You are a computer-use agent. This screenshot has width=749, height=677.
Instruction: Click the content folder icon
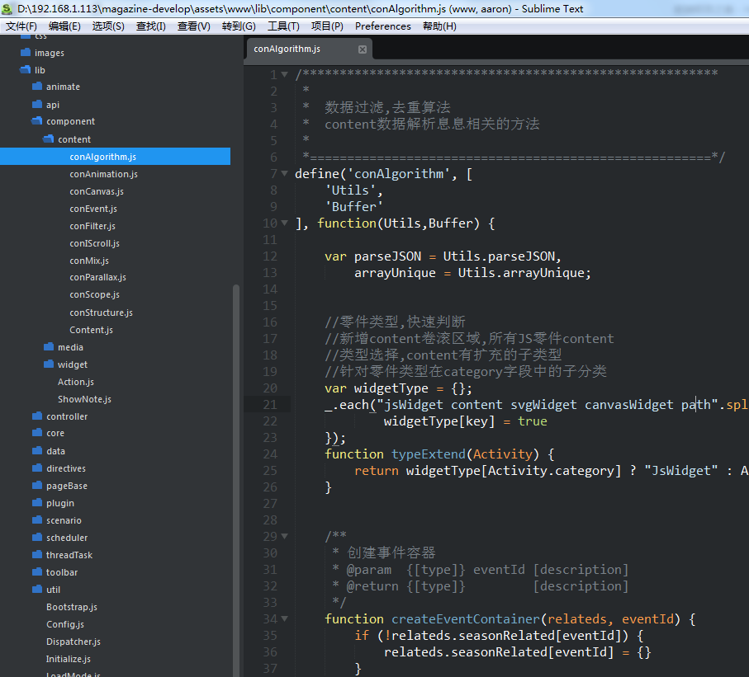tap(49, 139)
